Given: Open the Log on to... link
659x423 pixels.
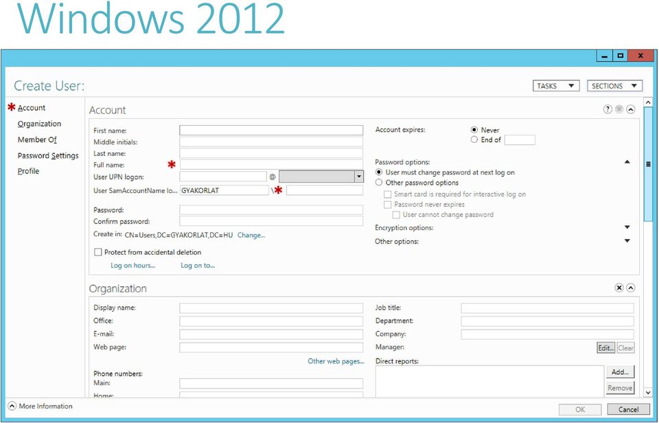Looking at the screenshot, I should pyautogui.click(x=198, y=265).
